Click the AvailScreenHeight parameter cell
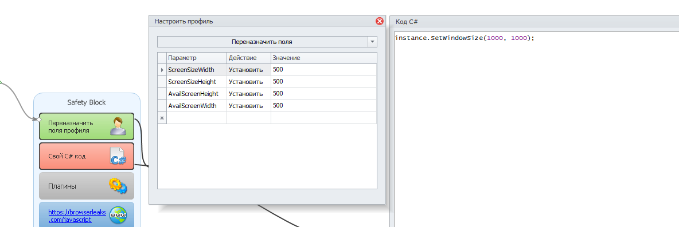Image resolution: width=679 pixels, height=227 pixels. pos(197,94)
